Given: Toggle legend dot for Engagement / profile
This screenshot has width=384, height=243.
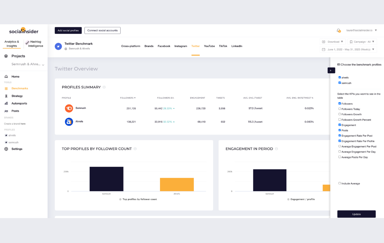Looking at the screenshot, I should coord(288,199).
